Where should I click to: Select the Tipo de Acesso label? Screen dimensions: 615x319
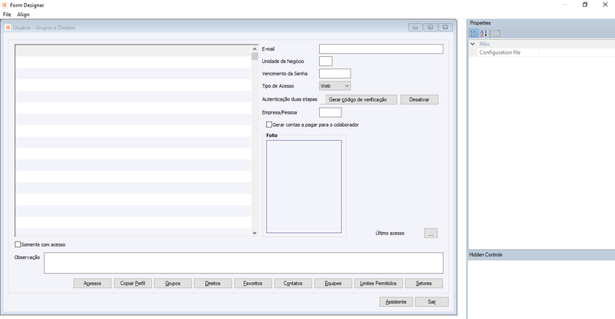click(x=278, y=86)
